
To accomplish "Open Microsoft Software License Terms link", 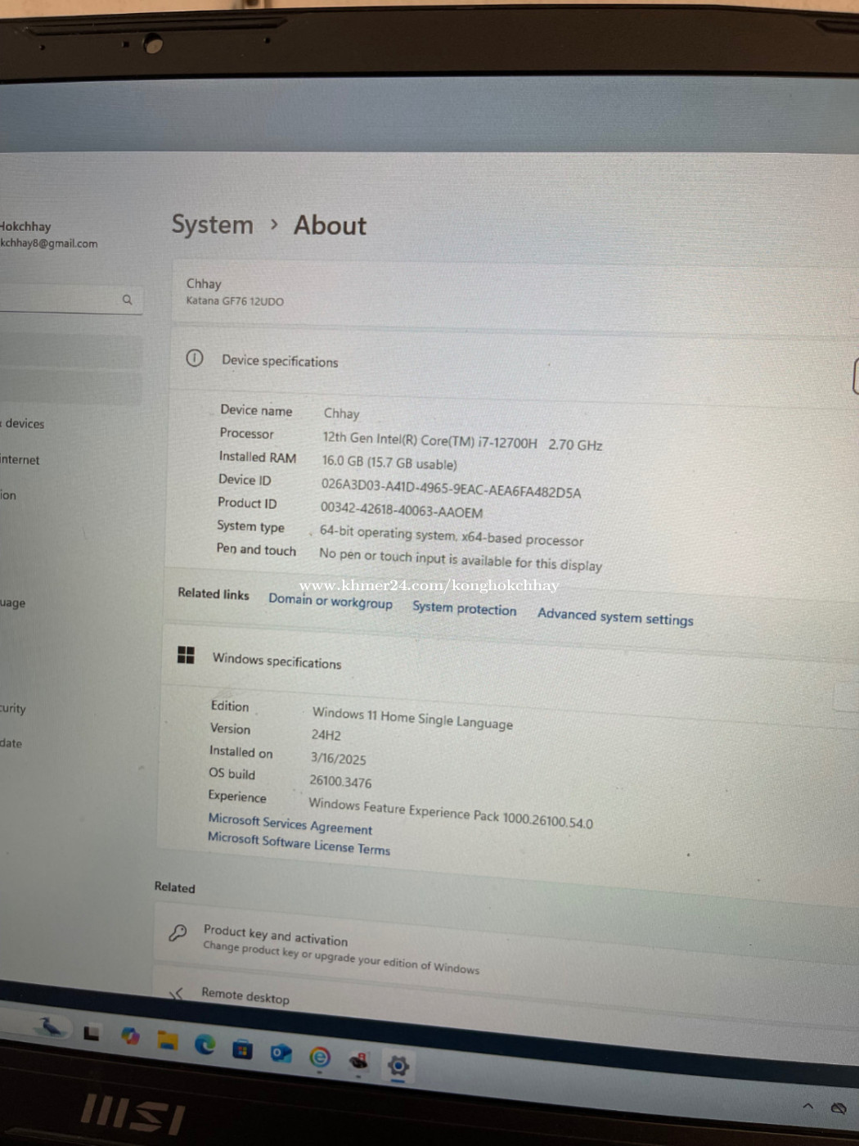I will point(299,843).
